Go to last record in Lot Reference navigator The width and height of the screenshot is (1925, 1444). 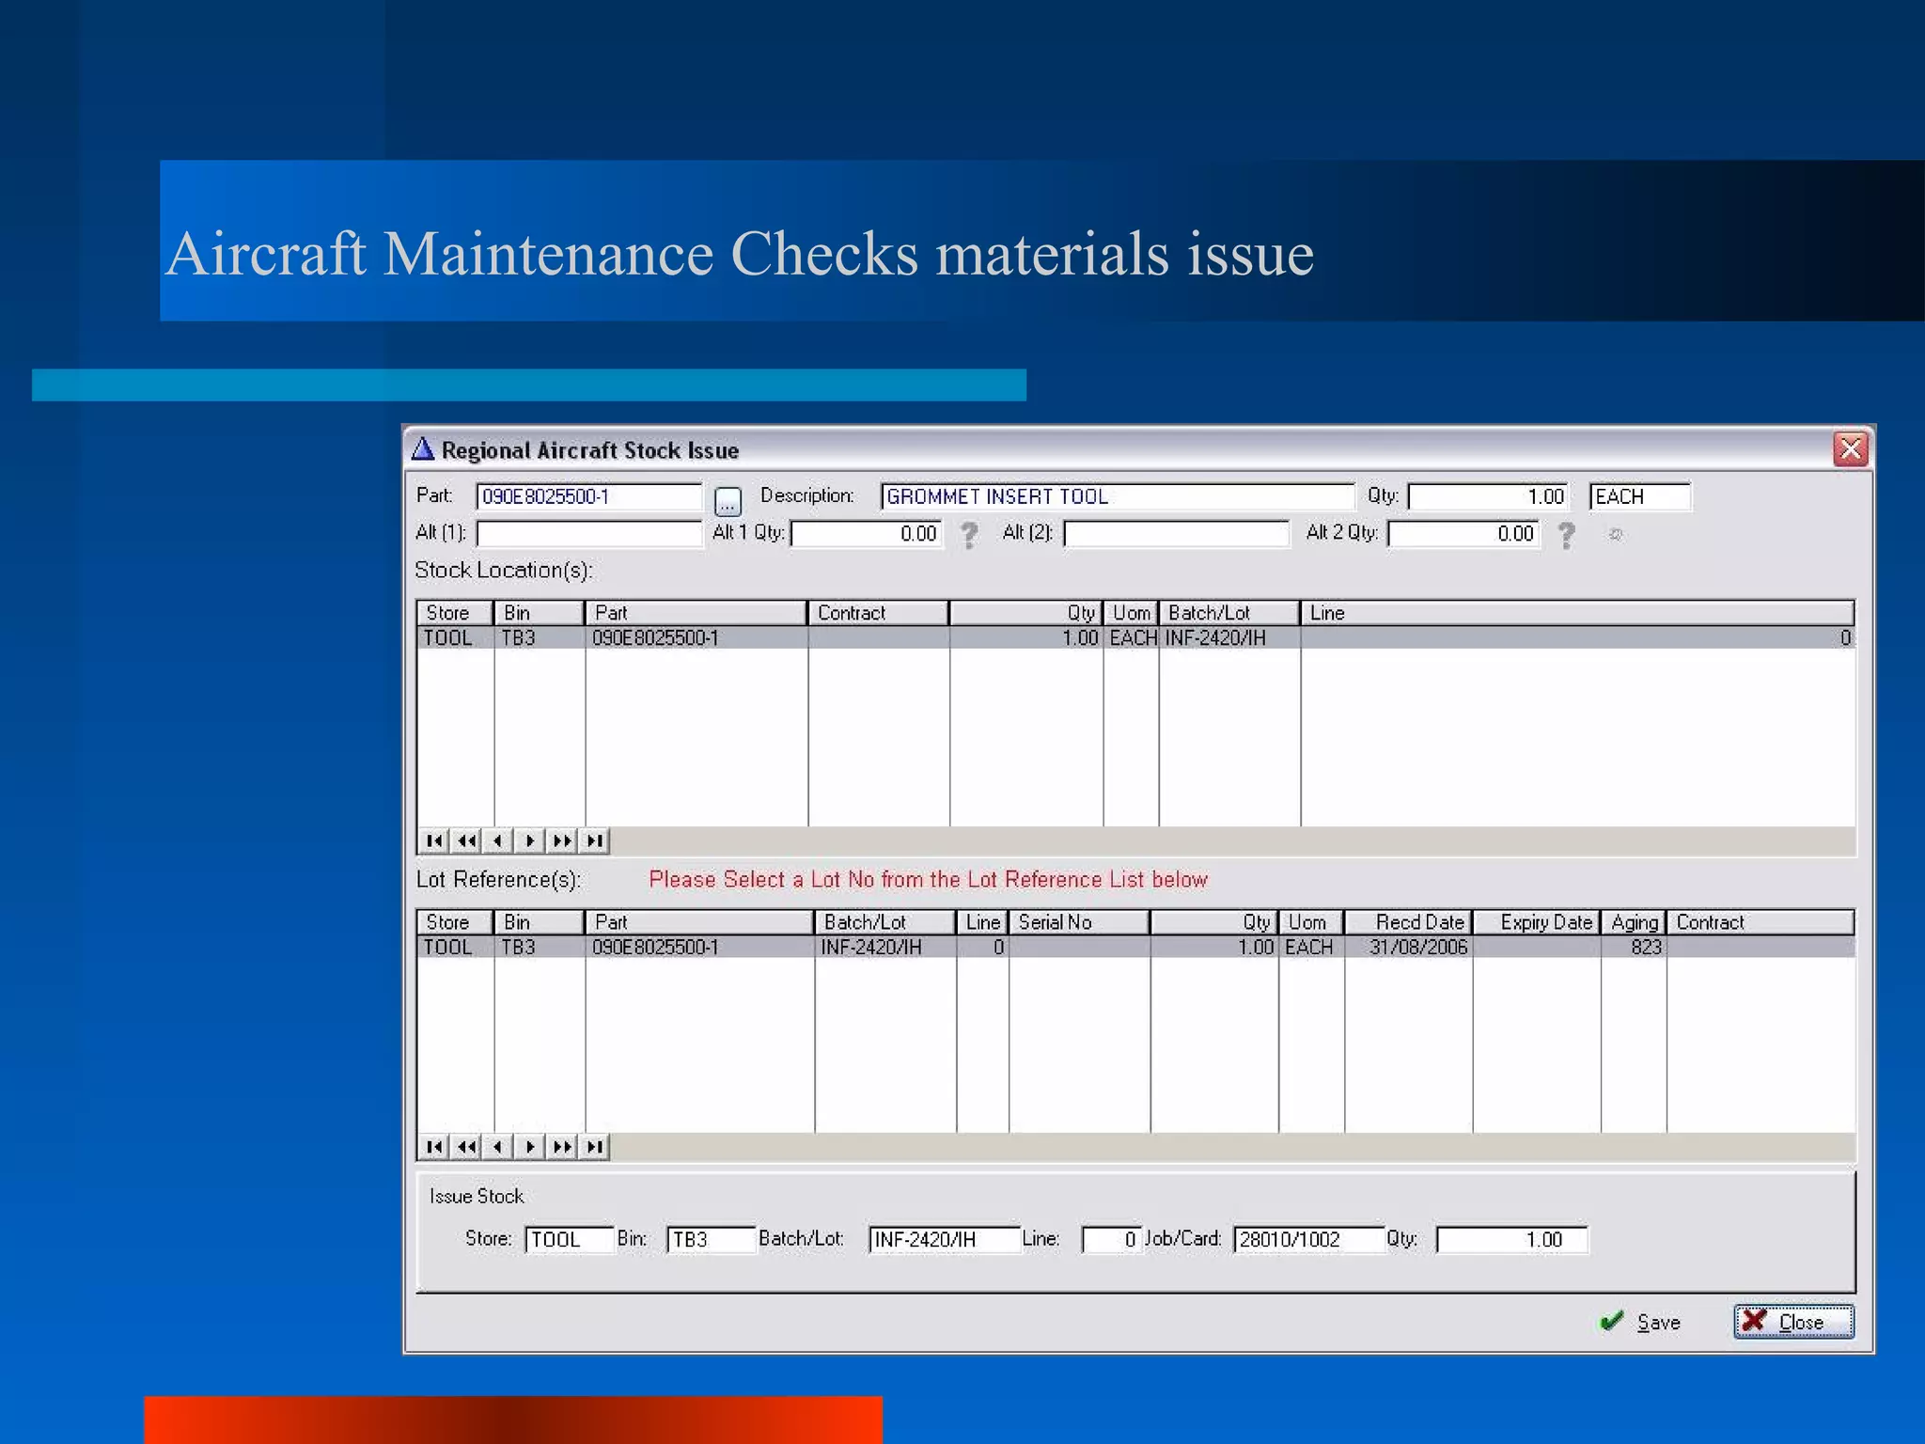(x=594, y=1146)
